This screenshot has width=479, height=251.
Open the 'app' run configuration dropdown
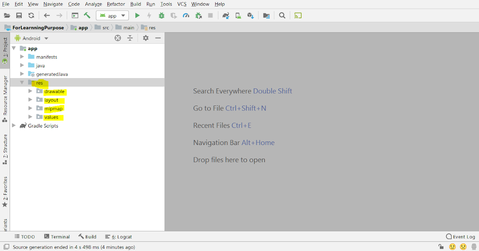[x=112, y=15]
